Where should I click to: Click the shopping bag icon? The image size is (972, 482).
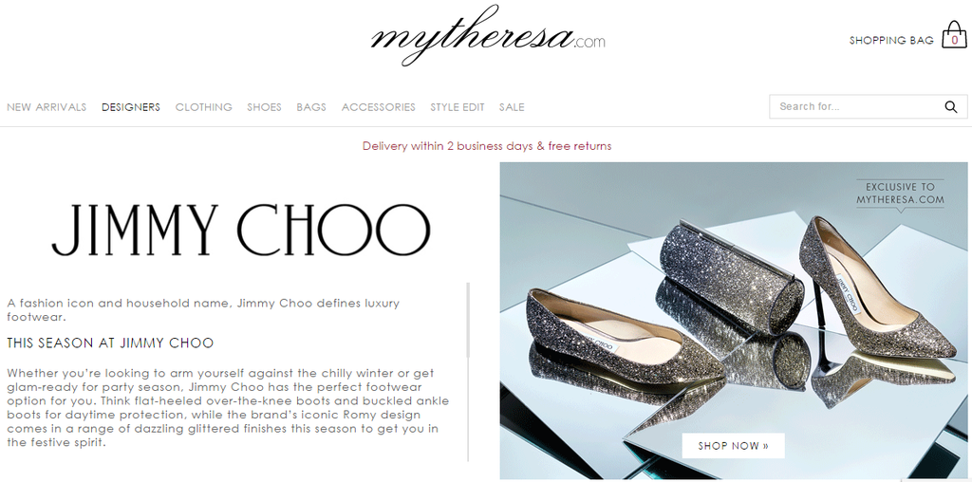[954, 35]
